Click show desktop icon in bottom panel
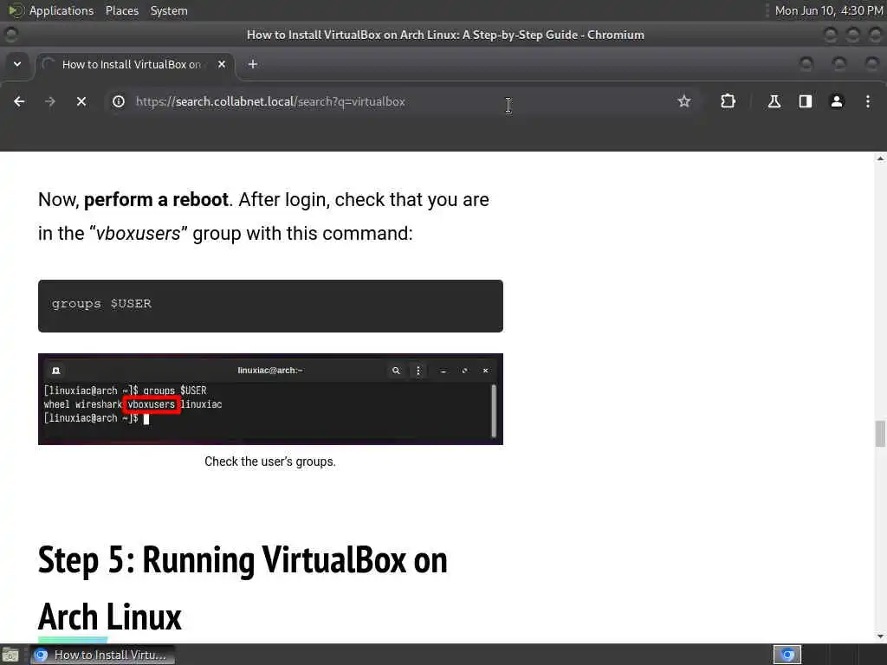 [x=10, y=655]
